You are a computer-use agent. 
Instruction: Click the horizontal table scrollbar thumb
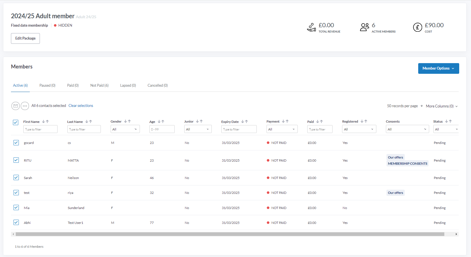[230, 234]
